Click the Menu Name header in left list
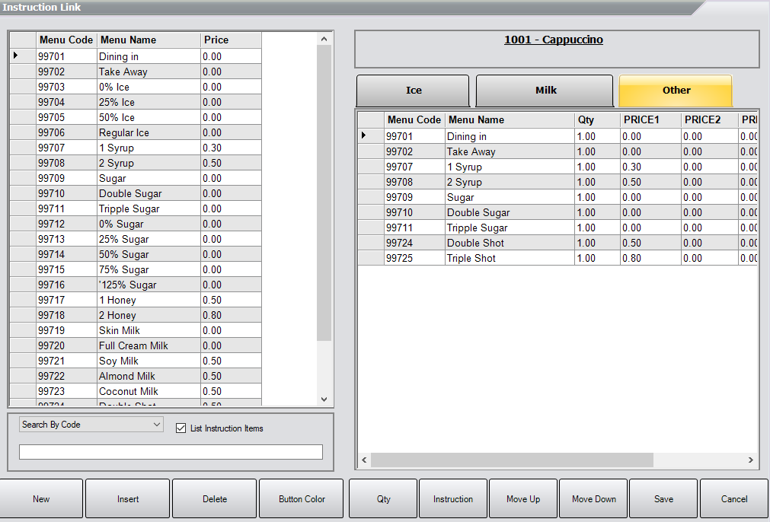This screenshot has width=770, height=522. coord(149,40)
